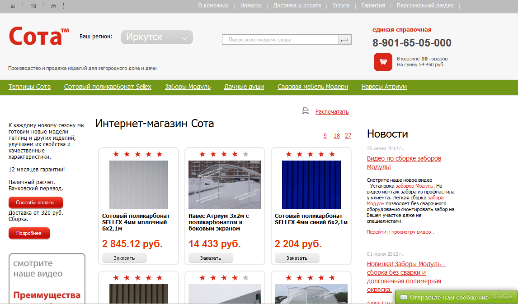Open Услуги menu link

point(341,5)
